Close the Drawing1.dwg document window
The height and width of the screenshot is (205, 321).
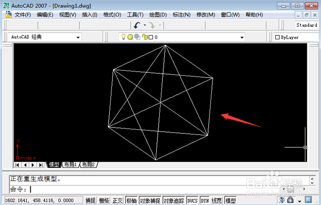315,15
